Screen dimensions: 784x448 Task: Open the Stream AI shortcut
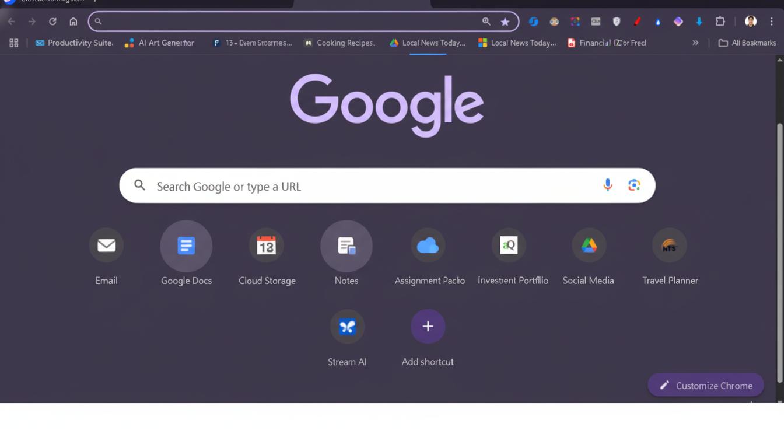coord(347,327)
